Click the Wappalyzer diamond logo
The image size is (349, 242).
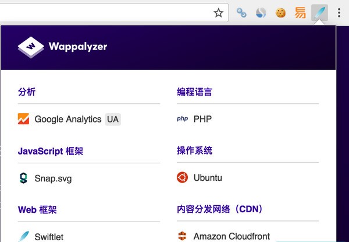[x=31, y=47]
